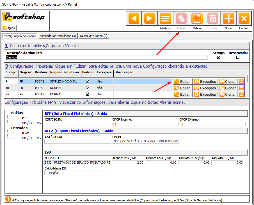Select ISS under the Saídas tree
The width and height of the screenshot is (254, 205).
pos(25,118)
